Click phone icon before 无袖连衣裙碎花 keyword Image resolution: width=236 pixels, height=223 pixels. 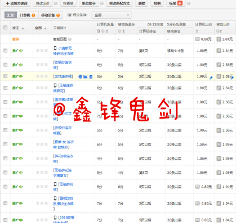pos(55,85)
